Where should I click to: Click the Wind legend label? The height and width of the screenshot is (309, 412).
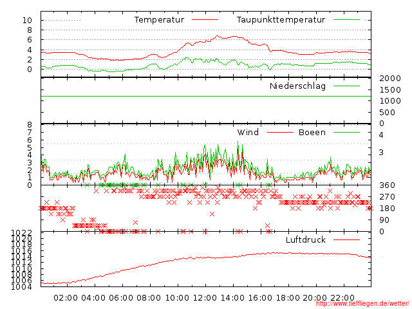(248, 133)
